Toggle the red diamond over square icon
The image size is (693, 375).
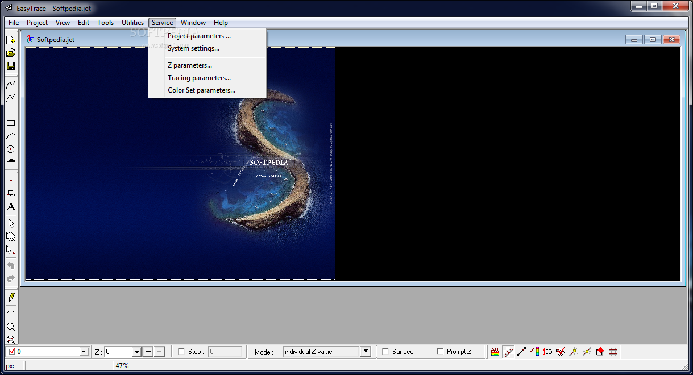600,352
